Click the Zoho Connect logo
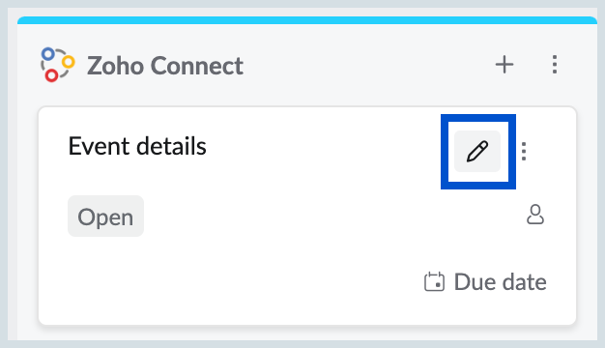This screenshot has height=348, width=605. (57, 65)
